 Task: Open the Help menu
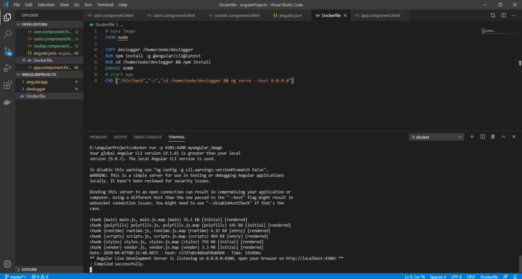pyautogui.click(x=123, y=5)
